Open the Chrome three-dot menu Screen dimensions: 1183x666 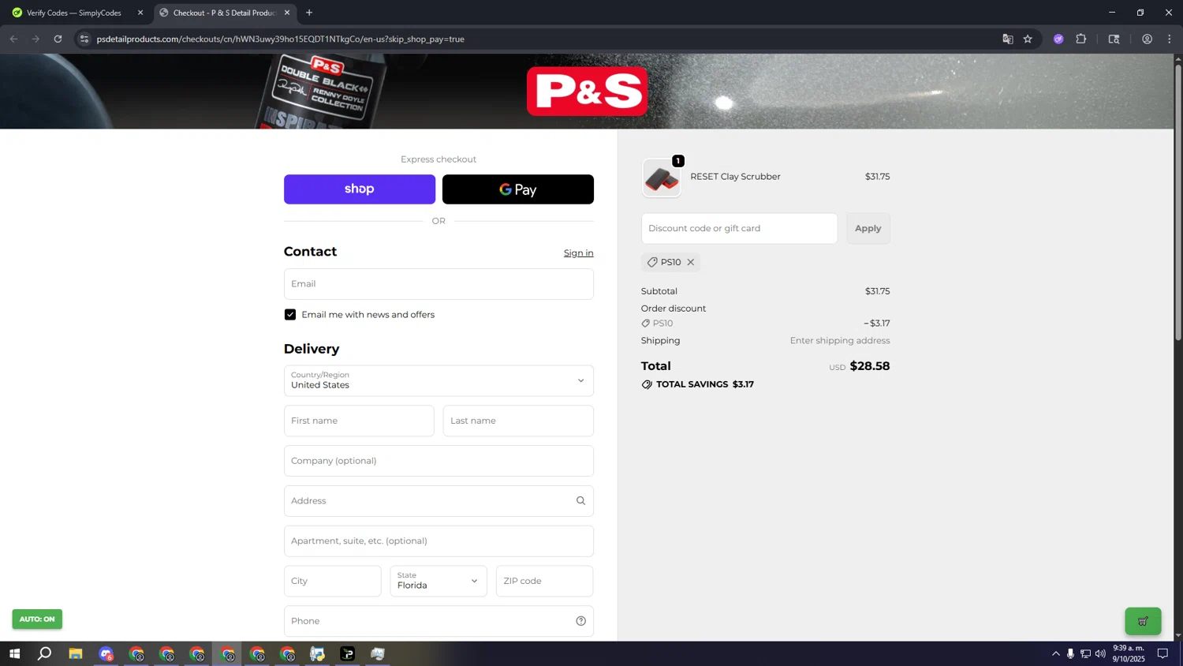1170,39
